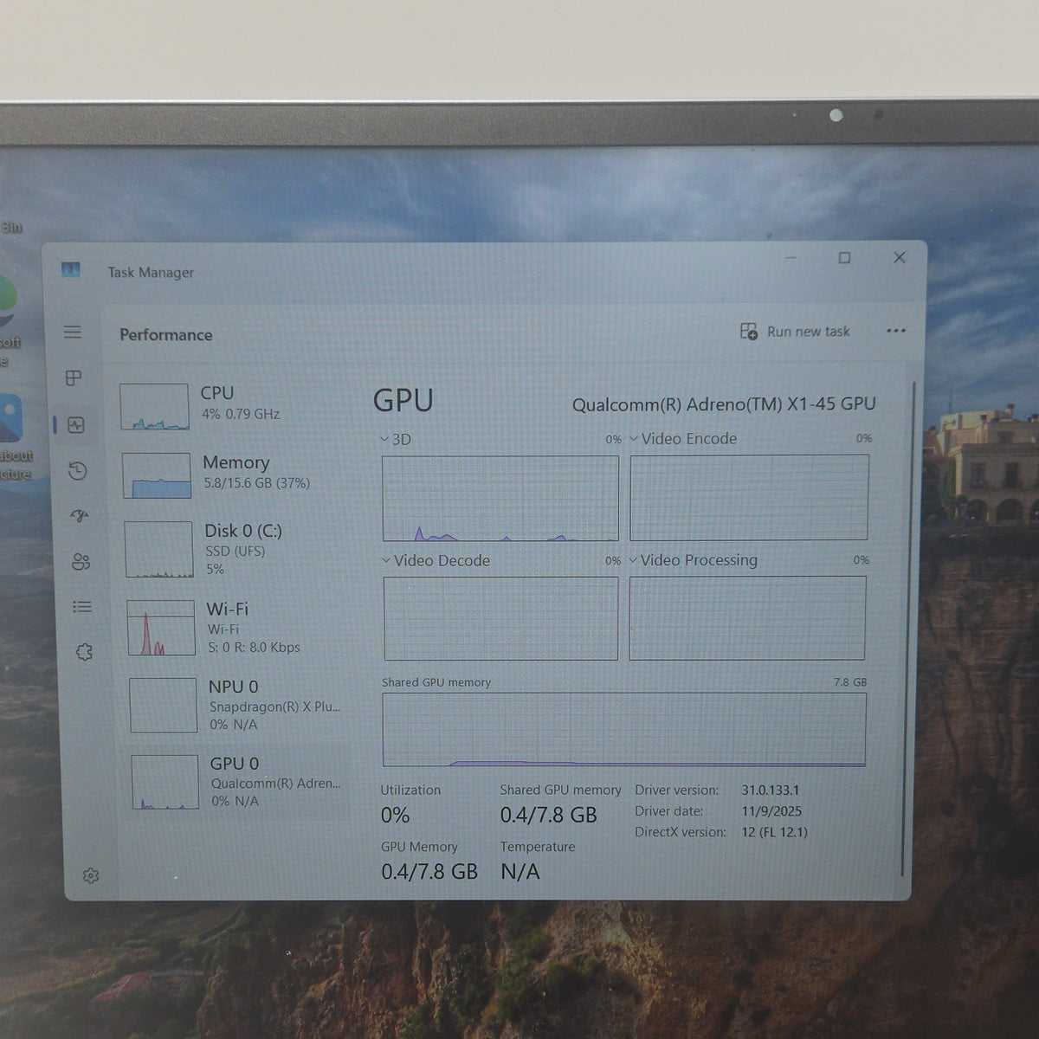The height and width of the screenshot is (1039, 1039).
Task: Click the Qualcomm Adreno X1-45 GPU name
Action: tap(724, 404)
